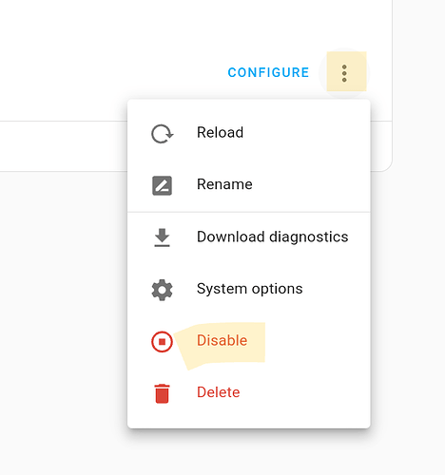Click the red trash can icon
This screenshot has height=475, width=445.
[x=162, y=393]
